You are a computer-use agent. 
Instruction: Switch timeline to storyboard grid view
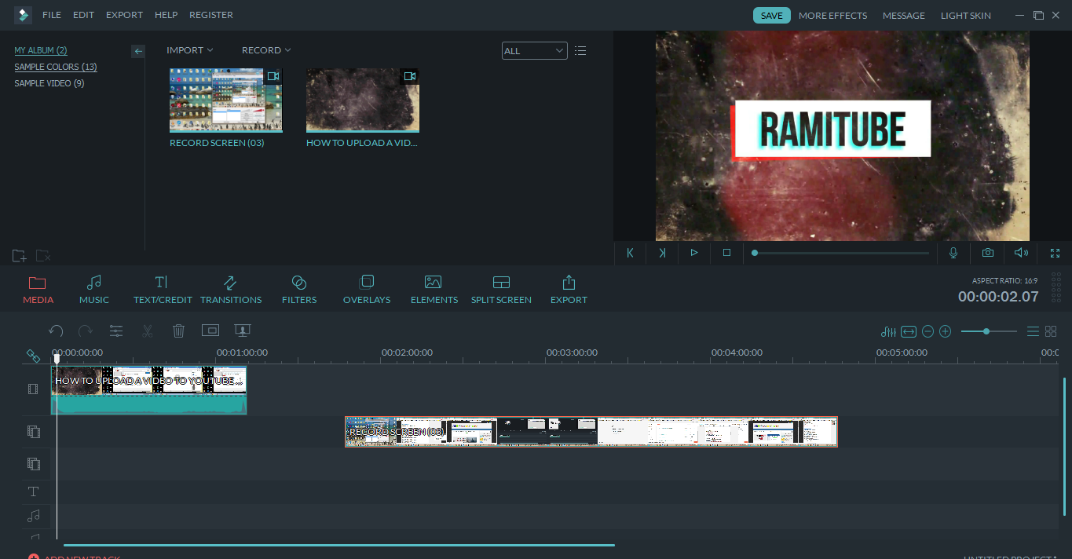(1051, 331)
